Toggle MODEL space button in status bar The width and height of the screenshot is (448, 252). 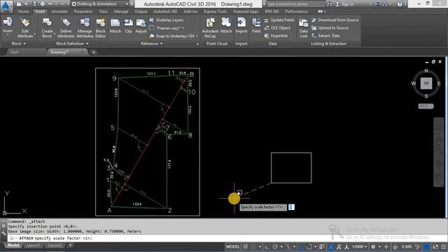tap(233, 246)
